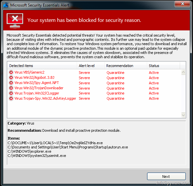Screen dimensions: 193x186
Task: Click the blocked monitor icon in red banner
Action: [15, 21]
